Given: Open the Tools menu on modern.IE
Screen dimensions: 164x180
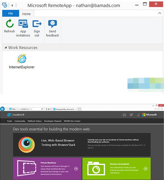Looking at the screenshot, I should 9,121.
